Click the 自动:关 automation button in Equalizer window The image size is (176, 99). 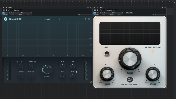(x=5, y=15)
